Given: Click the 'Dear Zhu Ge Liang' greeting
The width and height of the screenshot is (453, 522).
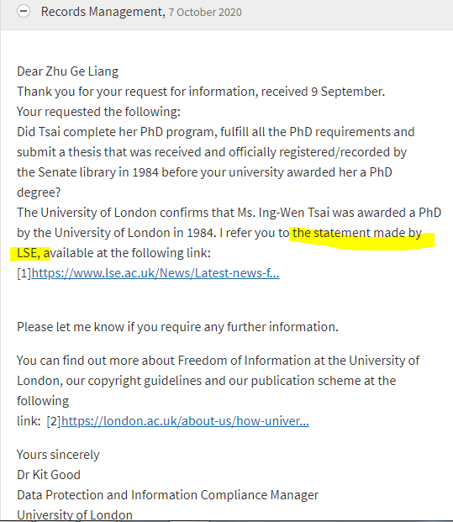Looking at the screenshot, I should coord(67,71).
